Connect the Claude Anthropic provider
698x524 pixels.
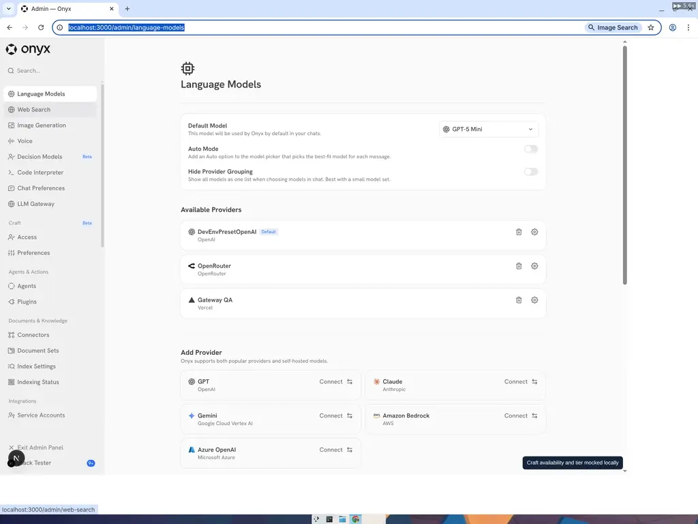coord(521,381)
